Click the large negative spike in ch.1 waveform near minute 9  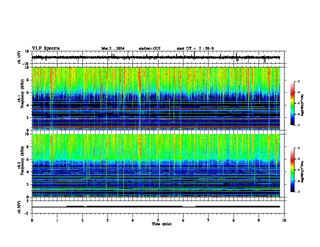265,61
